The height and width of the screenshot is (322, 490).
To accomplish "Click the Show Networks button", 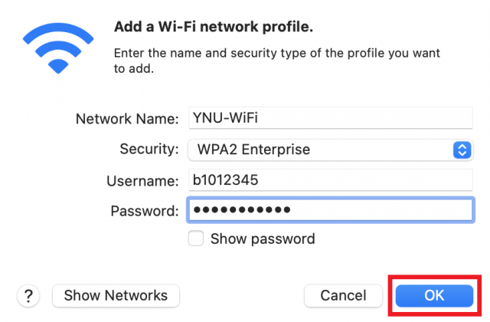I will [x=116, y=296].
